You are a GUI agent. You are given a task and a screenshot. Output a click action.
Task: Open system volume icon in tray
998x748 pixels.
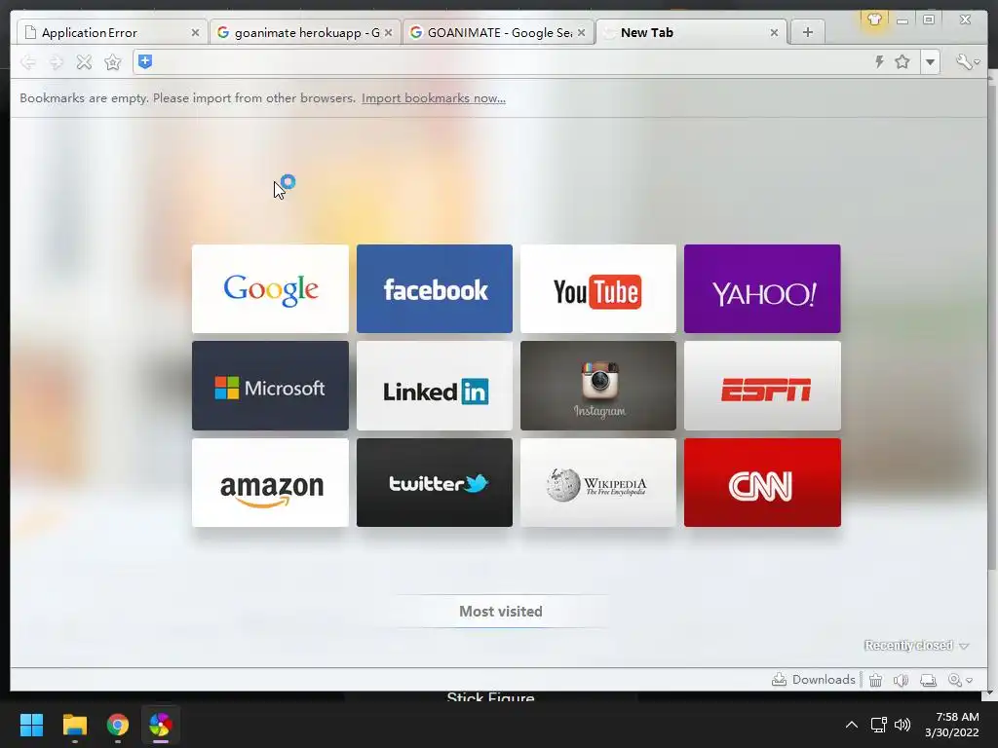[x=902, y=725]
